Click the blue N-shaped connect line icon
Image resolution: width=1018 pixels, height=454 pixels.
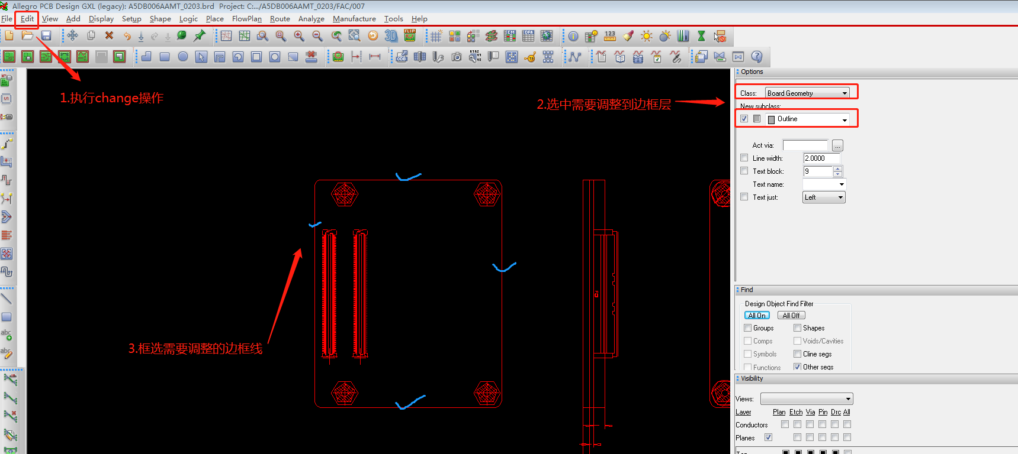coord(574,57)
